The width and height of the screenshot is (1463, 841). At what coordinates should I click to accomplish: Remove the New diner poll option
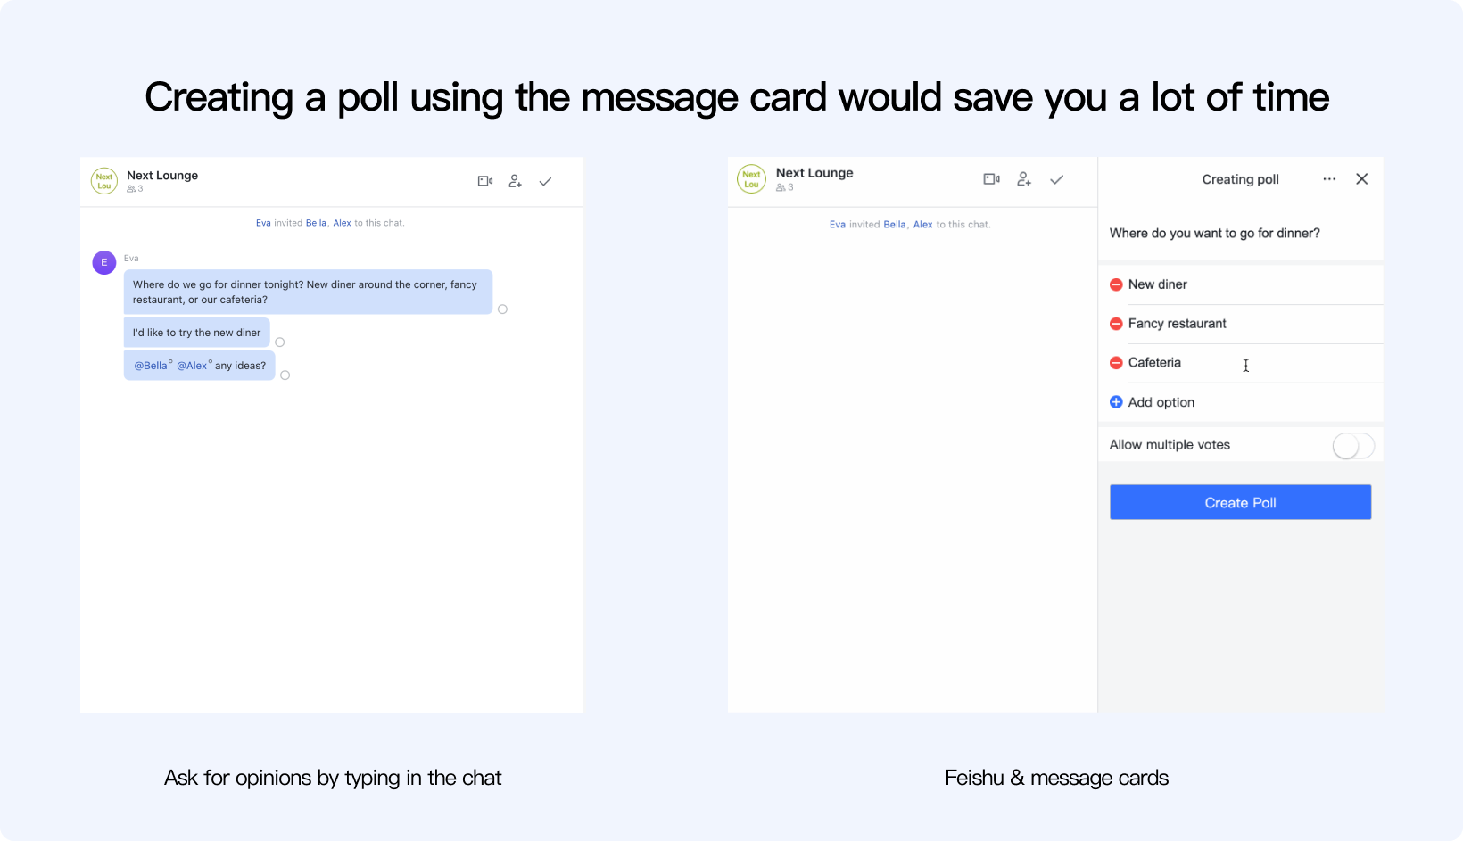pos(1116,284)
